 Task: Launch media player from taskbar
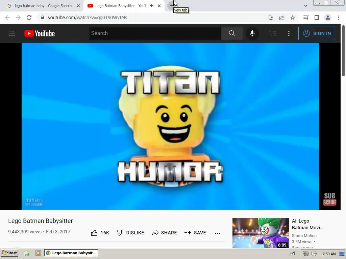point(38,253)
